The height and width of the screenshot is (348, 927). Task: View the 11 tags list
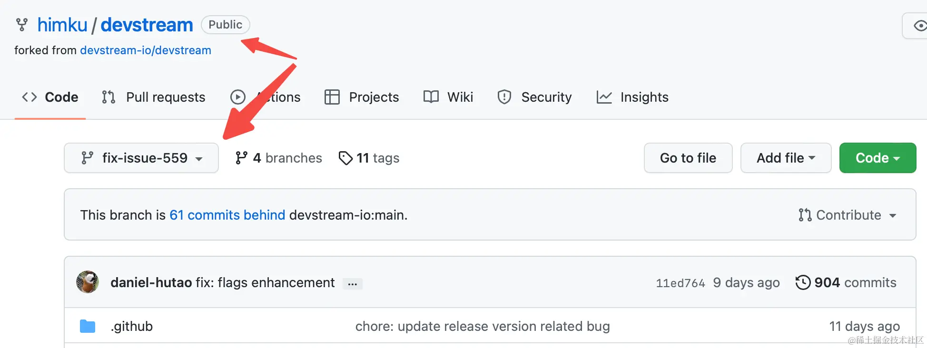click(369, 158)
